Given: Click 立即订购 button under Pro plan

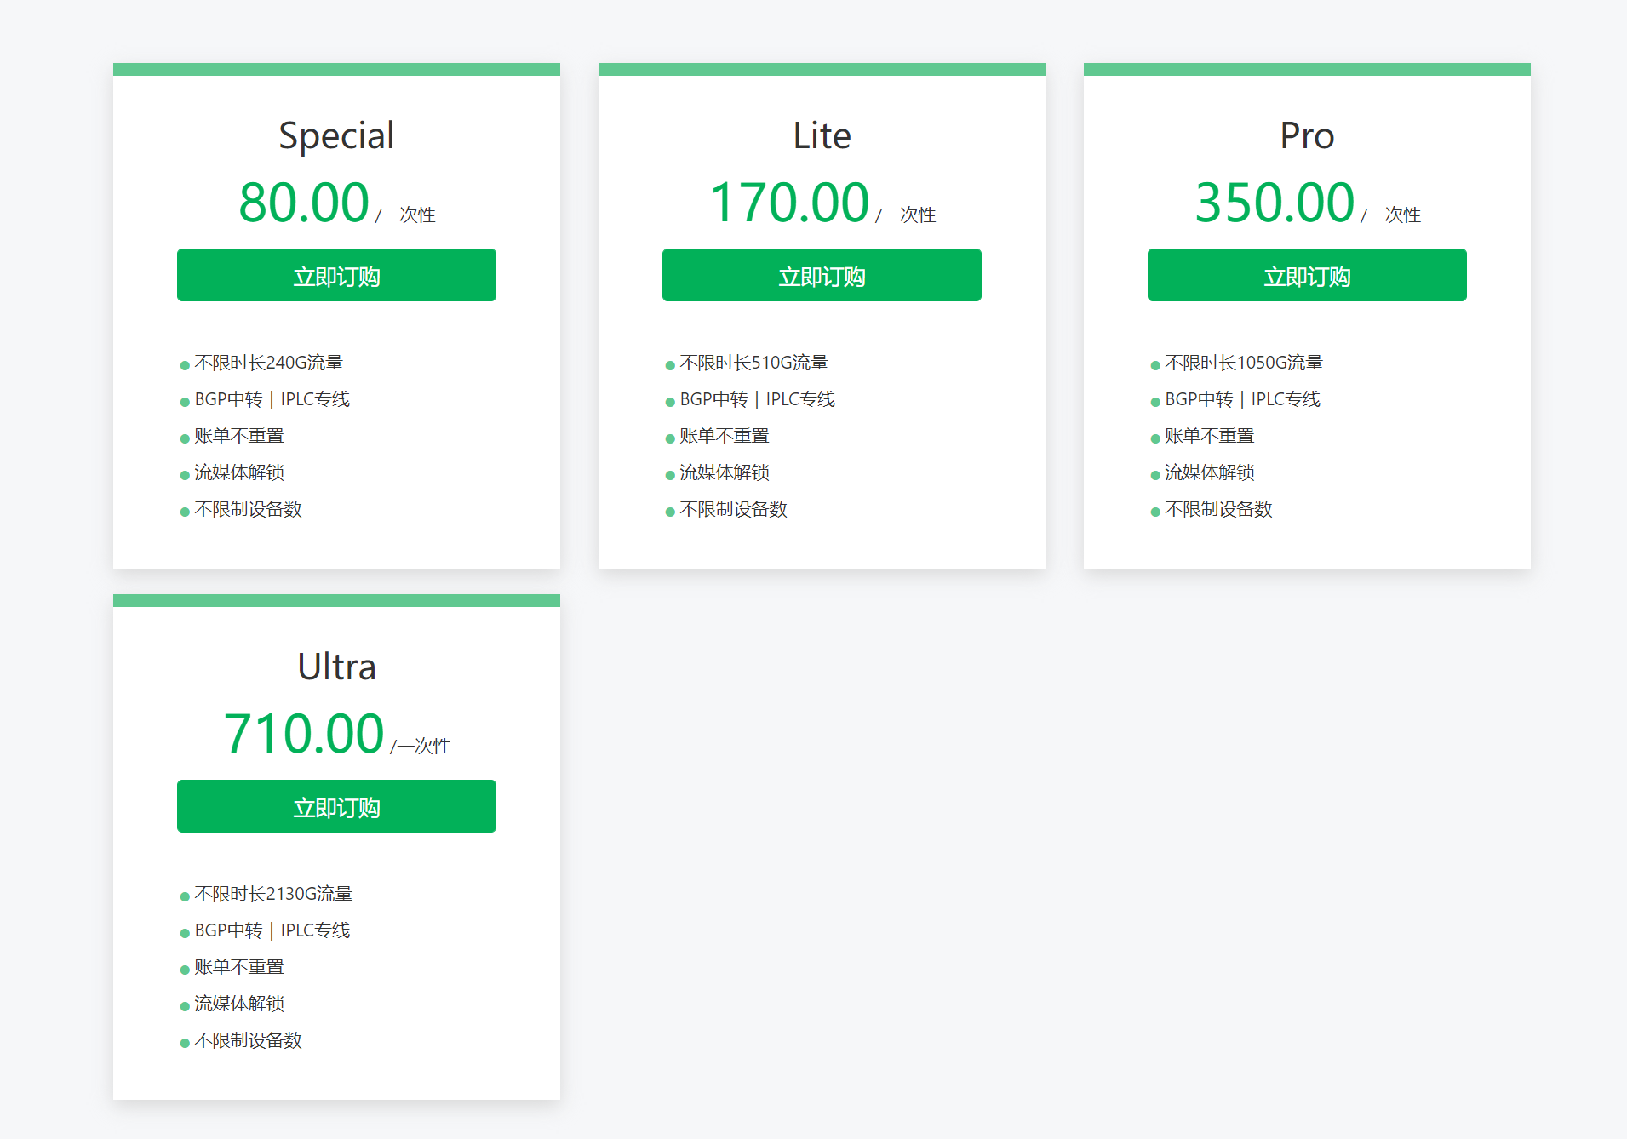Looking at the screenshot, I should tap(1307, 275).
